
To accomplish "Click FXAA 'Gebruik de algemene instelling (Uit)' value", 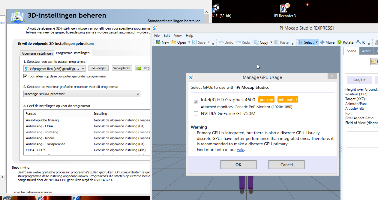I will [x=119, y=126].
